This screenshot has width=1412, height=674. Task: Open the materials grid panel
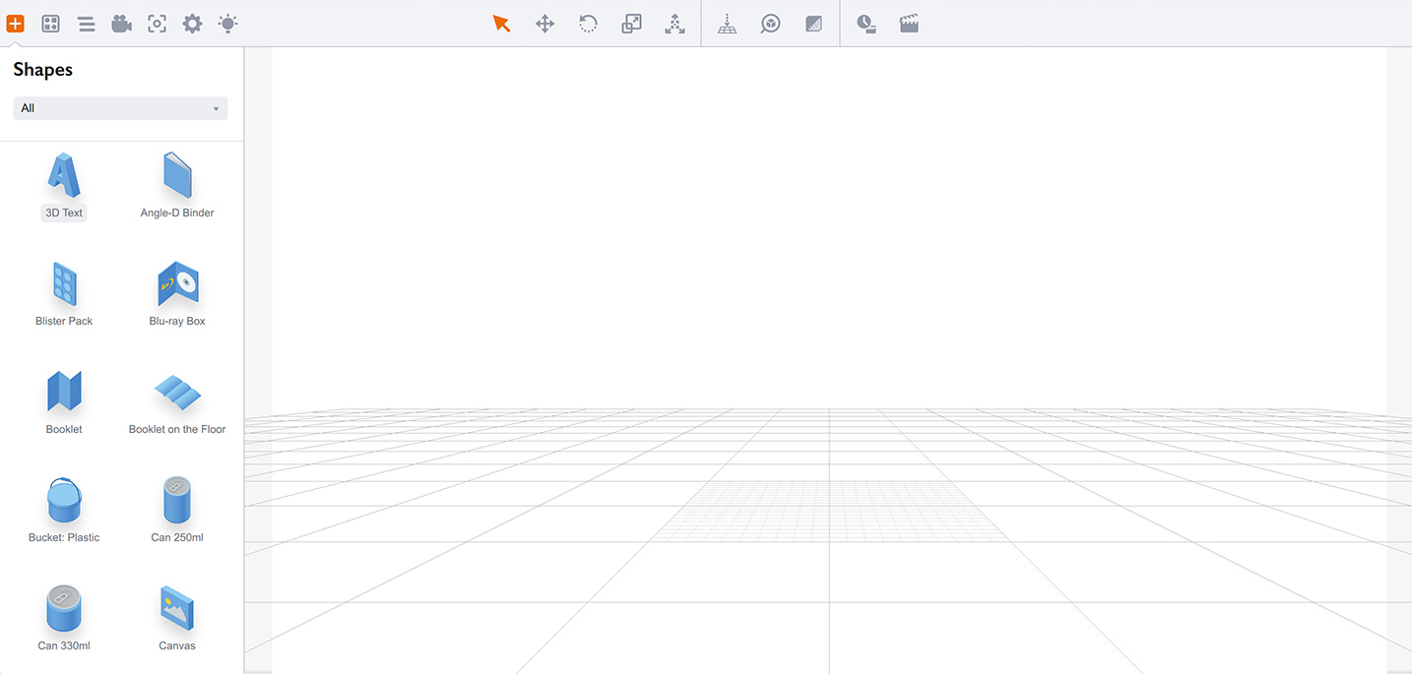[x=50, y=23]
